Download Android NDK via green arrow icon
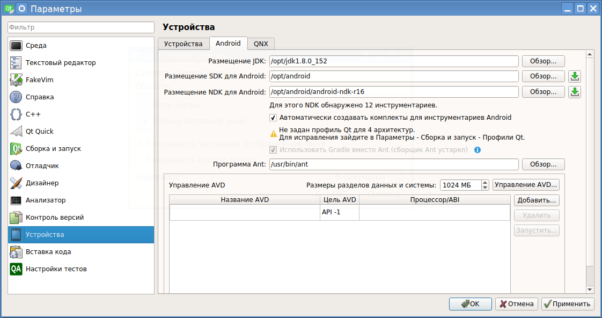The width and height of the screenshot is (602, 318). pos(574,92)
